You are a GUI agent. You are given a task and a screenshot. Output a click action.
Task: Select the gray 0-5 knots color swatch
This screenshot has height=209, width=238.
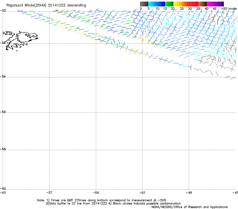click(x=144, y=4)
